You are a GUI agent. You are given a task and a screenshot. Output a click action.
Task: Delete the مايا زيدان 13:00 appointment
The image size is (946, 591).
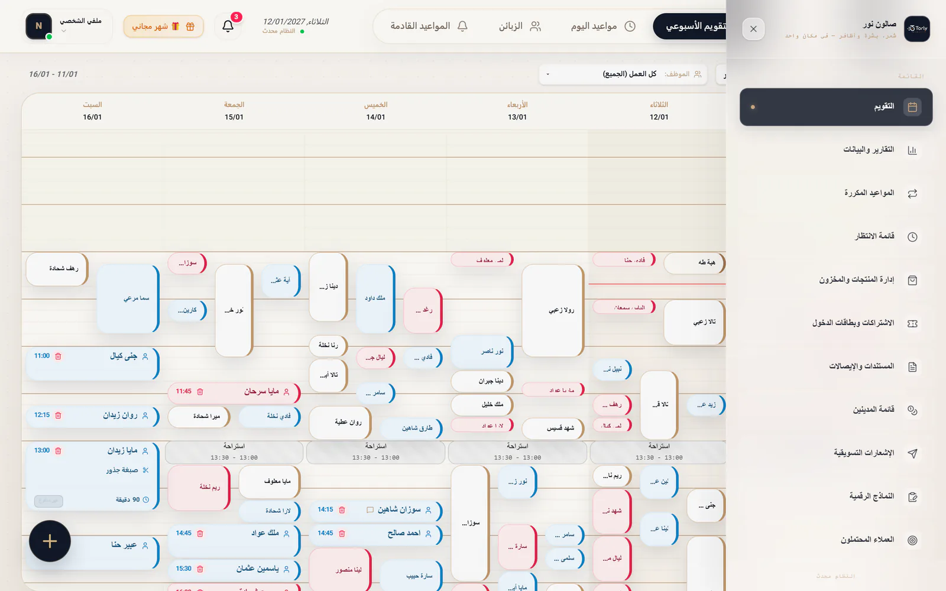tap(58, 451)
